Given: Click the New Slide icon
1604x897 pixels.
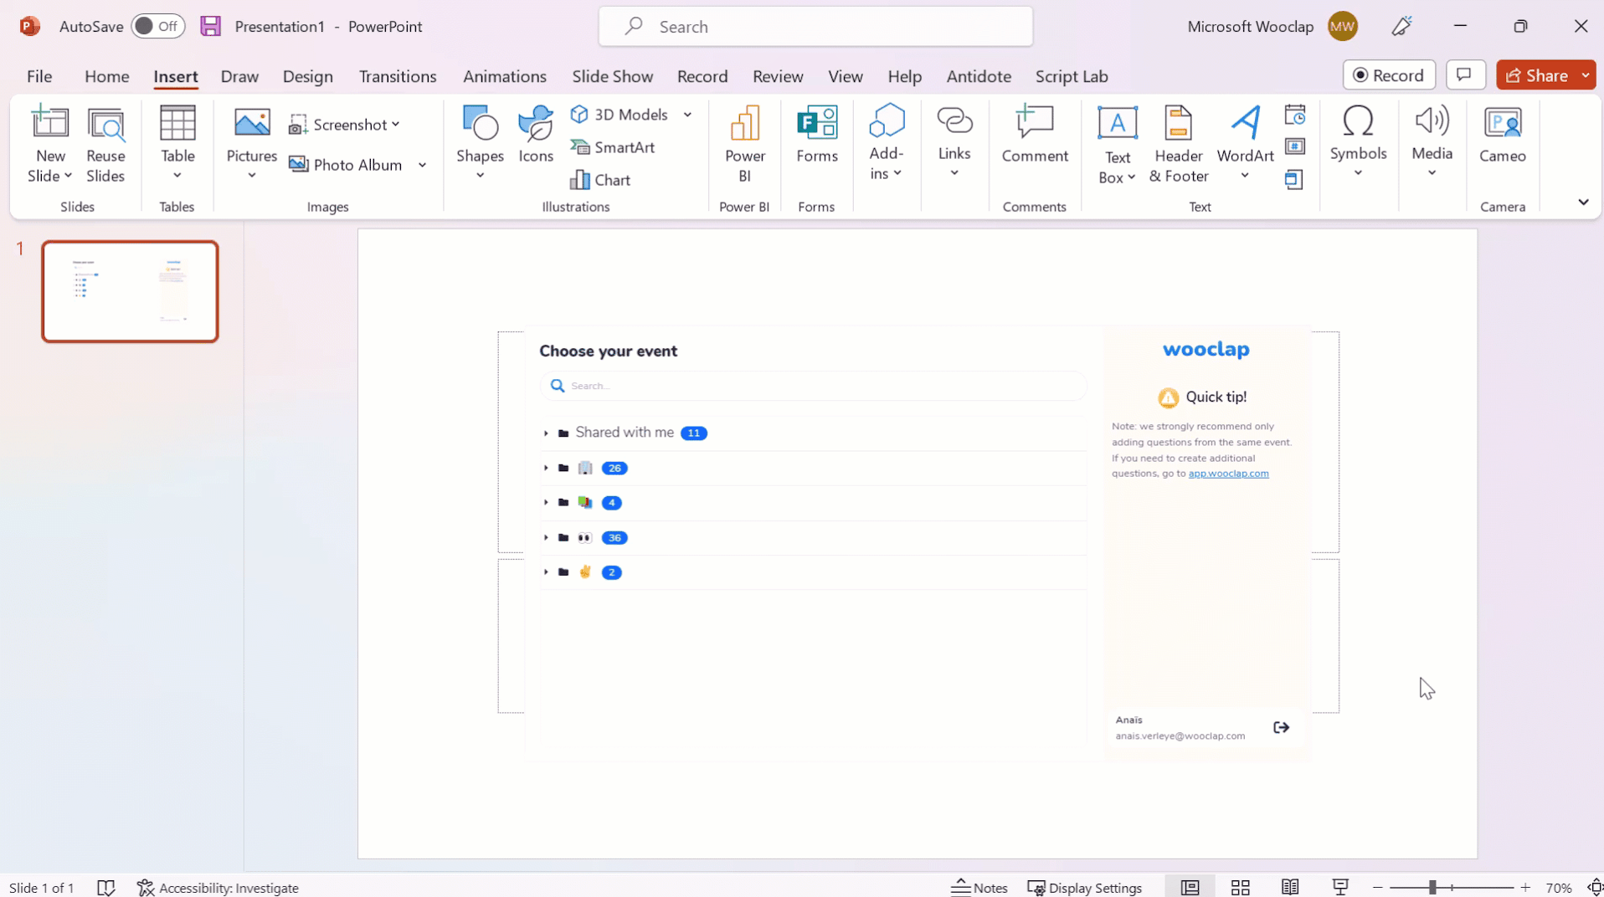Looking at the screenshot, I should click(50, 122).
